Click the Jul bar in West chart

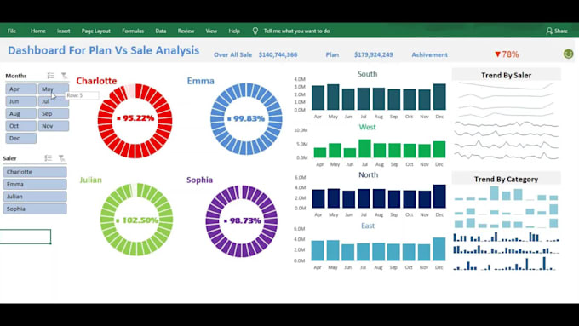tap(364, 148)
